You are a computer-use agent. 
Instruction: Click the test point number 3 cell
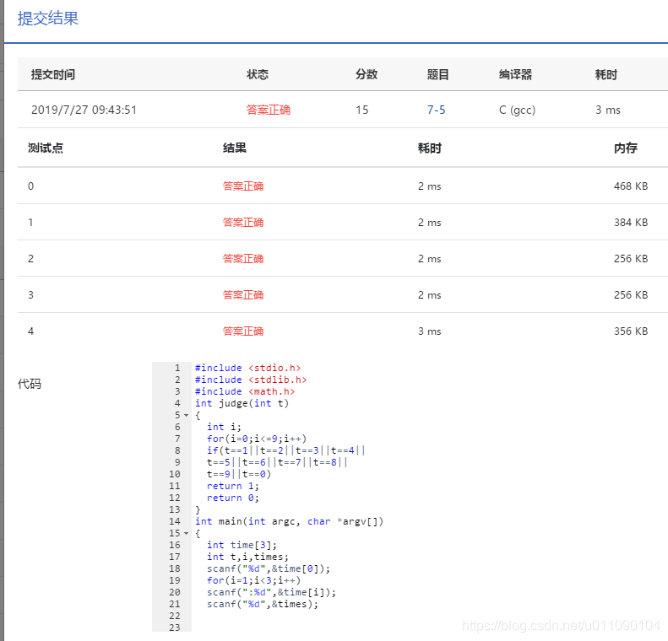30,294
